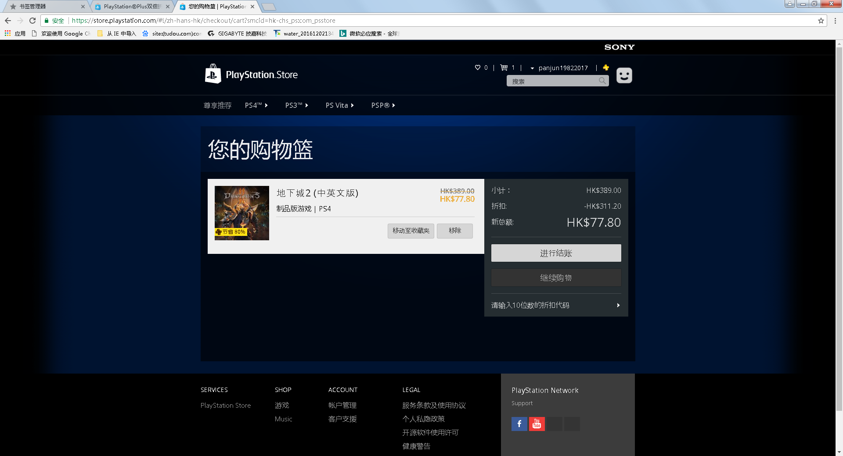Click the search magnifier icon
Viewport: 843px width, 456px height.
602,81
